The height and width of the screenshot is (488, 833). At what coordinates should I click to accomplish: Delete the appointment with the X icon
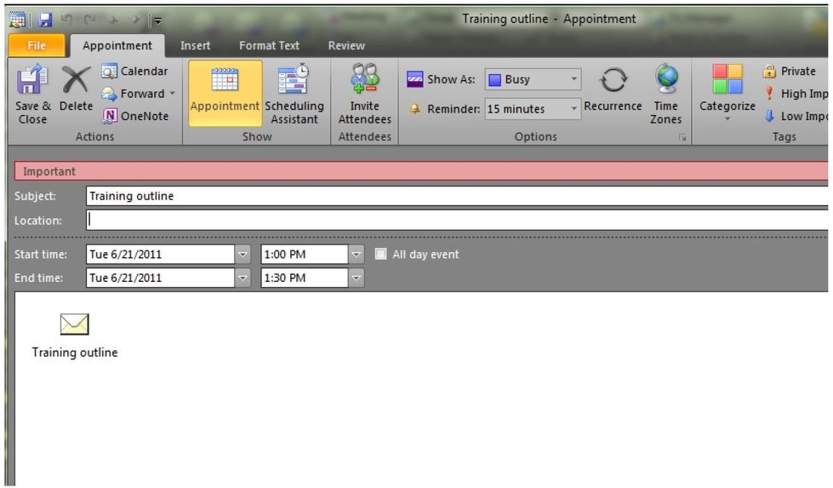tap(76, 82)
